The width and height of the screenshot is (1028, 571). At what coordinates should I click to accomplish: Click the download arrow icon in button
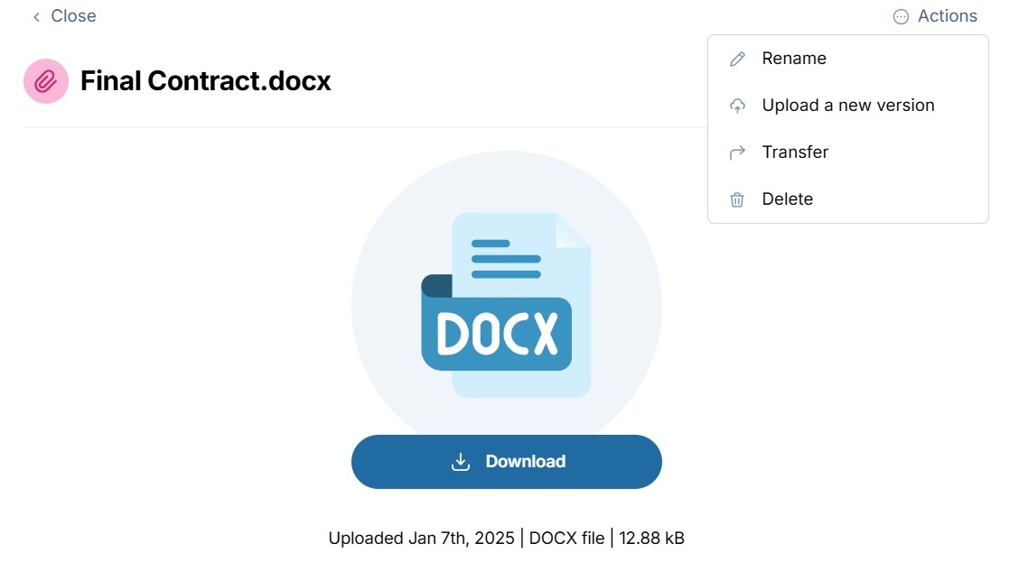pos(460,462)
